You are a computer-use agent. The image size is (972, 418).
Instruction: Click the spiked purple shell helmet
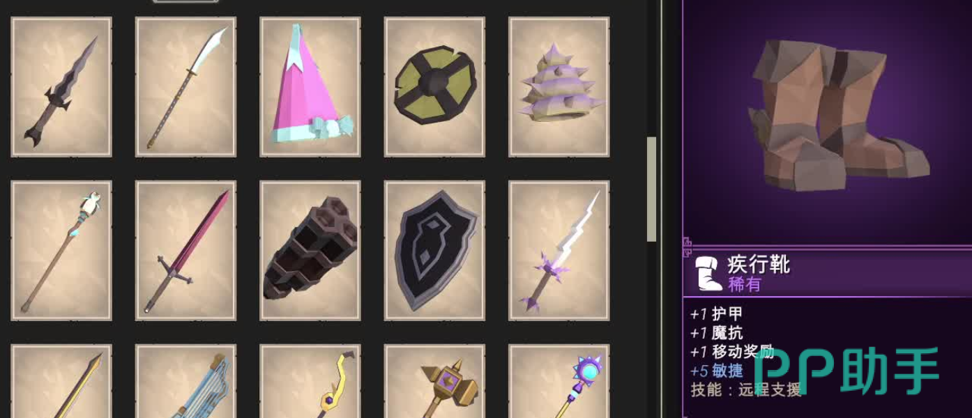(559, 87)
